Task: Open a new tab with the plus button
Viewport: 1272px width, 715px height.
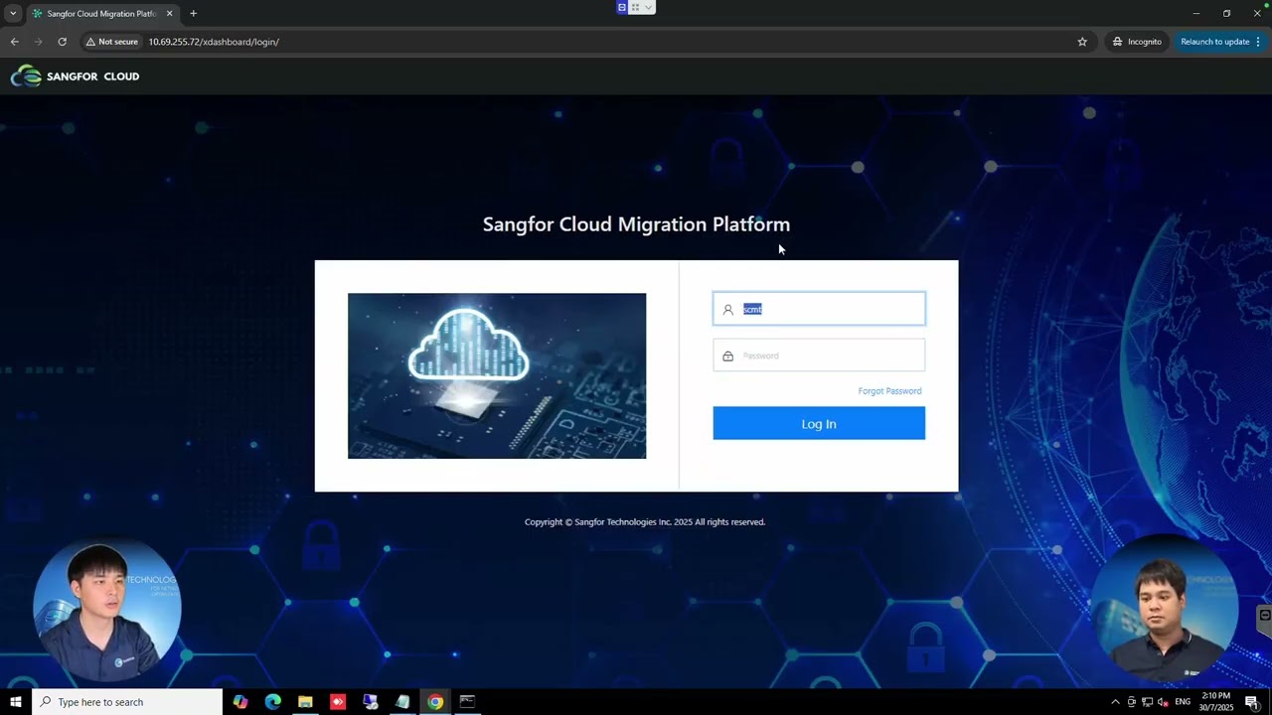Action: coord(193,14)
